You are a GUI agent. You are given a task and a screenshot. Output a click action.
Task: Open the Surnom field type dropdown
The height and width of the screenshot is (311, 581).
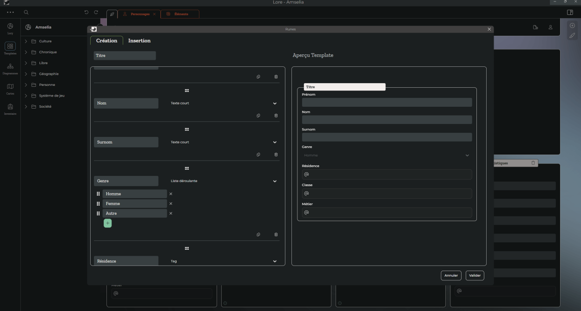pos(274,143)
